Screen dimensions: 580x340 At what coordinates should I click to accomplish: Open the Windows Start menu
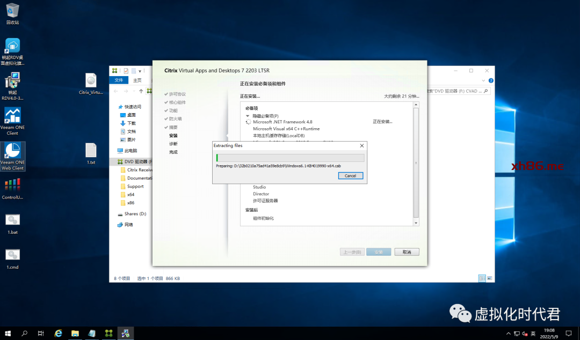coord(8,334)
